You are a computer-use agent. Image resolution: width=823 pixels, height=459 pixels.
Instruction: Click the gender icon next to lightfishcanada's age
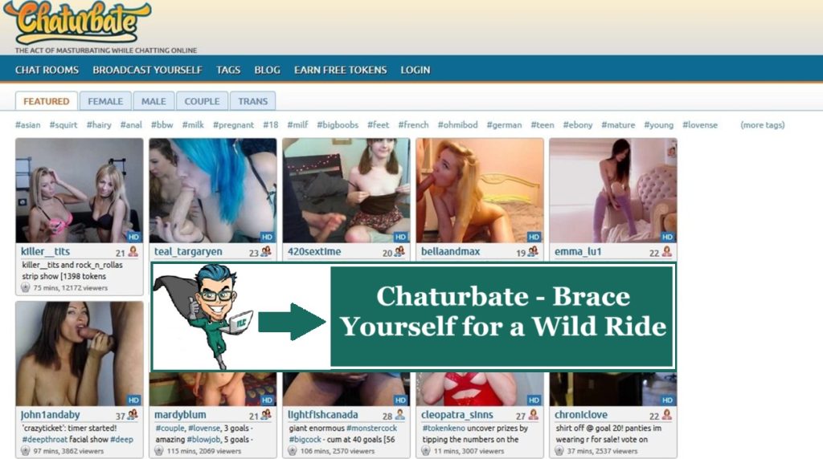coord(399,415)
